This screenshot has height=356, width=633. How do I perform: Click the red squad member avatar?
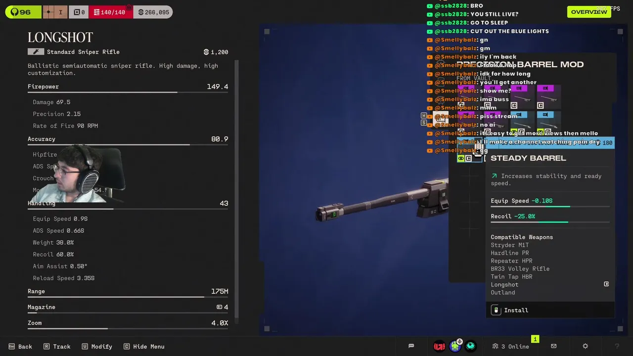(x=439, y=346)
